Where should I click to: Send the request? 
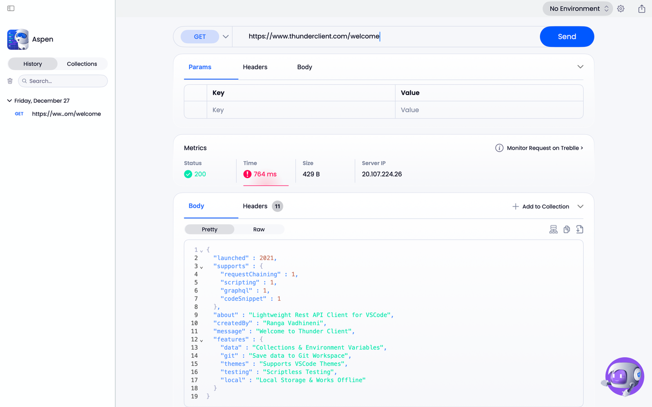[567, 37]
